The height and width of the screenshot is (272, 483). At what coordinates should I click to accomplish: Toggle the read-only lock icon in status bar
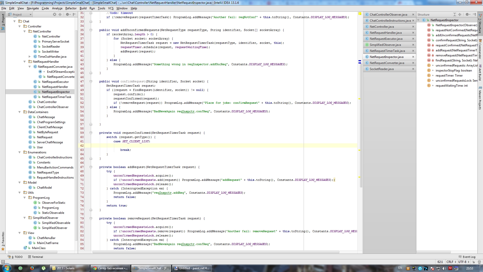pyautogui.click(x=473, y=262)
